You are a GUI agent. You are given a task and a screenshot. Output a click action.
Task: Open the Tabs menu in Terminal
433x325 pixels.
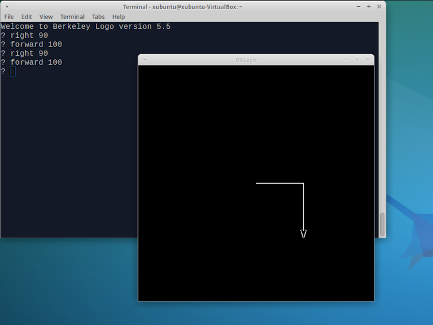(x=98, y=17)
